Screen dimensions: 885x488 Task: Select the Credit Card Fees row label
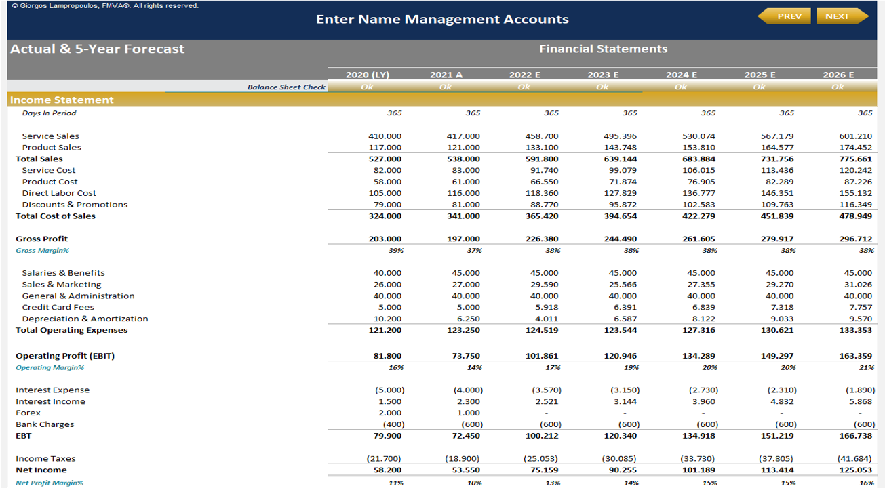pos(58,308)
